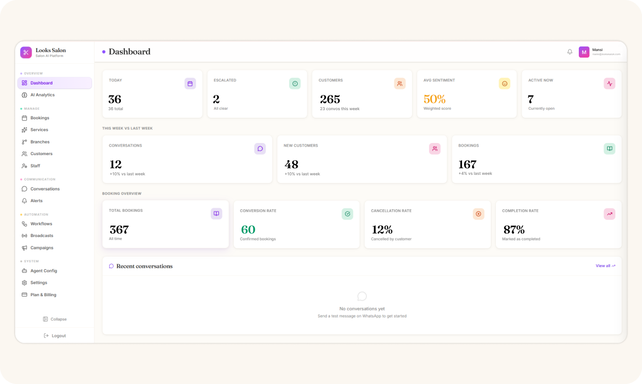Open Services in the sidebar
Viewport: 642px width, 384px height.
coord(55,130)
